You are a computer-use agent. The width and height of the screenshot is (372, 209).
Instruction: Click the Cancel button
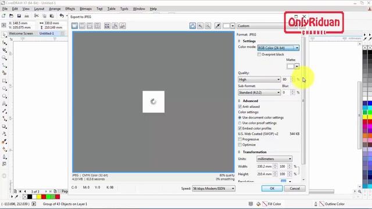pyautogui.click(x=295, y=188)
